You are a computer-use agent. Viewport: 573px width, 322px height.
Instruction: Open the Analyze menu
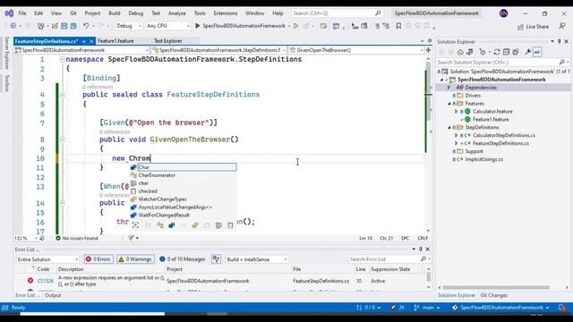click(x=177, y=13)
